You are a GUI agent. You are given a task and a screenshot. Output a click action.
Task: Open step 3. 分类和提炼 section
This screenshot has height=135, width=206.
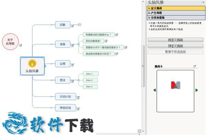176,17
